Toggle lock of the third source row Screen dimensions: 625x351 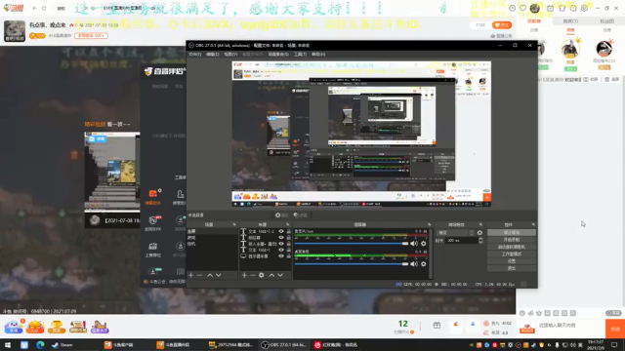[289, 244]
